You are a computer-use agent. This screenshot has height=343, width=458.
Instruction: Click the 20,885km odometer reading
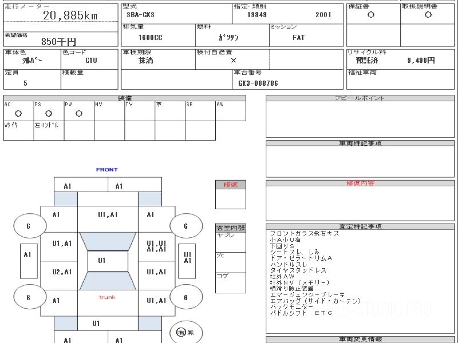pos(70,16)
